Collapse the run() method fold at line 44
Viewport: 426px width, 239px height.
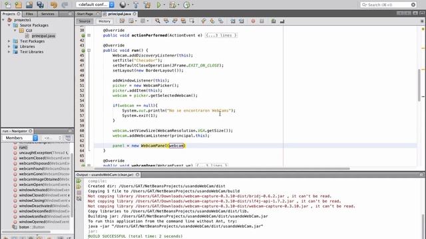(x=89, y=50)
